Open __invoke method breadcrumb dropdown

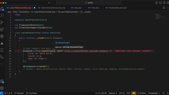pyautogui.click(x=85, y=12)
